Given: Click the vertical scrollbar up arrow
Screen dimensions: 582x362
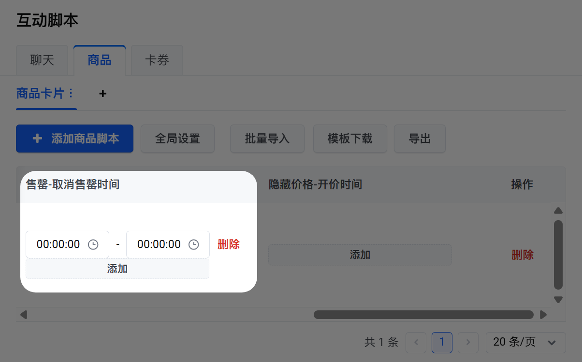Looking at the screenshot, I should click(558, 210).
